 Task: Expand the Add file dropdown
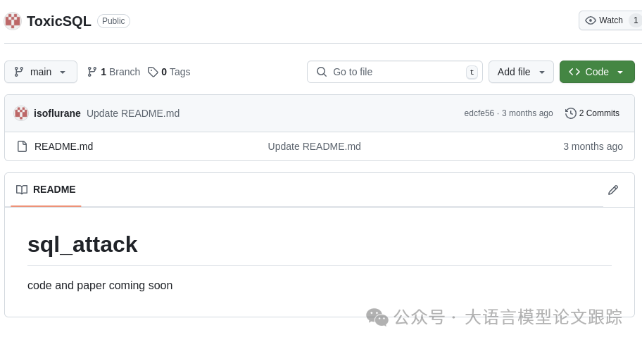click(x=521, y=72)
